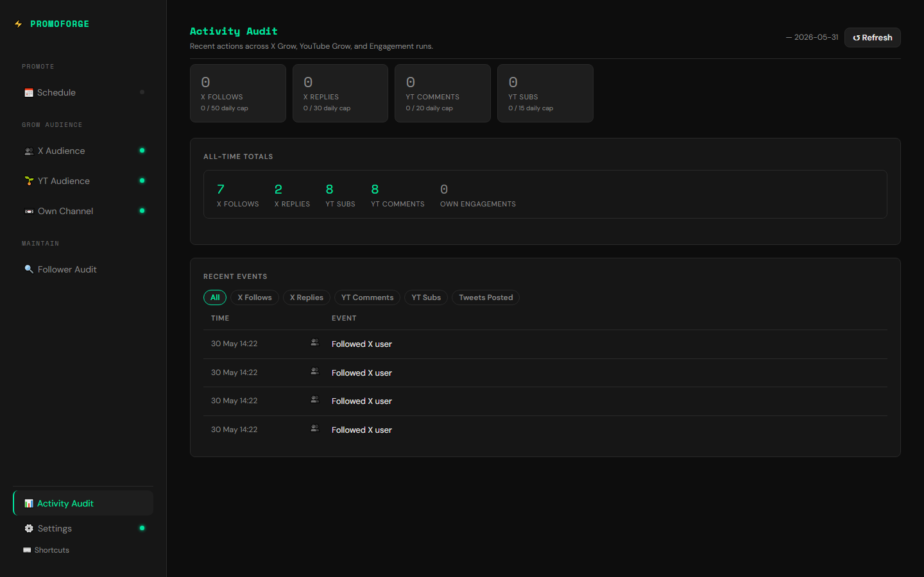Click the 2026-05-31 date label
This screenshot has height=577, width=924.
click(812, 37)
